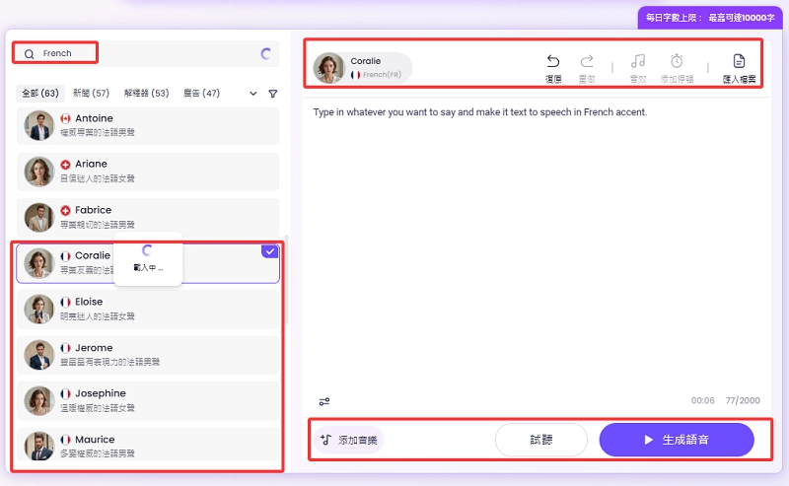This screenshot has width=789, height=486.
Task: Click the daily character limit banner
Action: 710,18
